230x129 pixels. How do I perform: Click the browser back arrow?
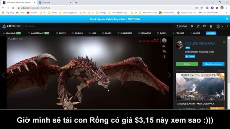tap(3, 8)
